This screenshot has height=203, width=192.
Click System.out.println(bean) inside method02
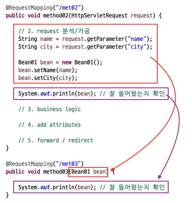point(57,94)
